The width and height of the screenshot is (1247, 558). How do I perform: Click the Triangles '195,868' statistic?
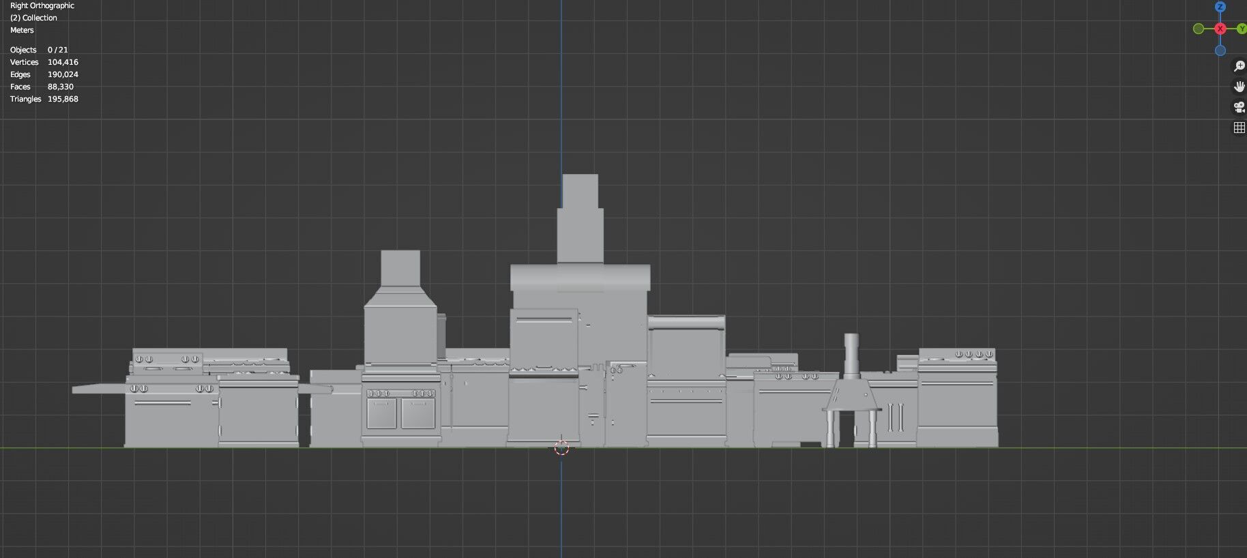click(x=63, y=99)
